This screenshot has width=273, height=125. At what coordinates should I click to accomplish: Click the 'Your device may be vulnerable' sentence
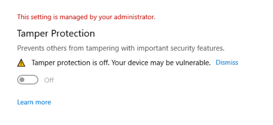coord(161,63)
